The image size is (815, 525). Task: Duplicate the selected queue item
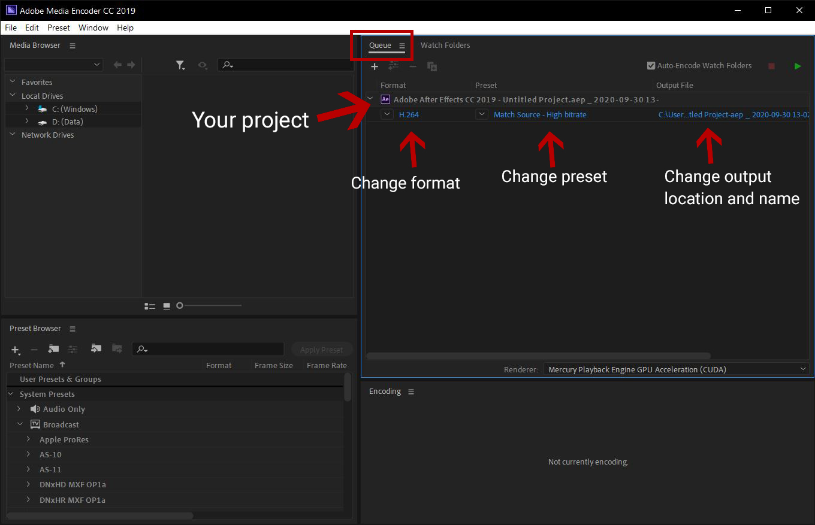click(x=431, y=66)
